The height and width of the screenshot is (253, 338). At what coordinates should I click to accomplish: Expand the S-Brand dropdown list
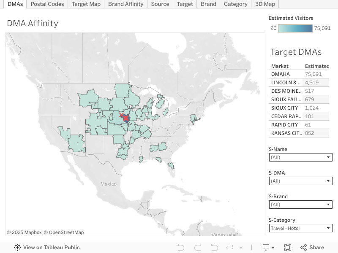pos(300,205)
